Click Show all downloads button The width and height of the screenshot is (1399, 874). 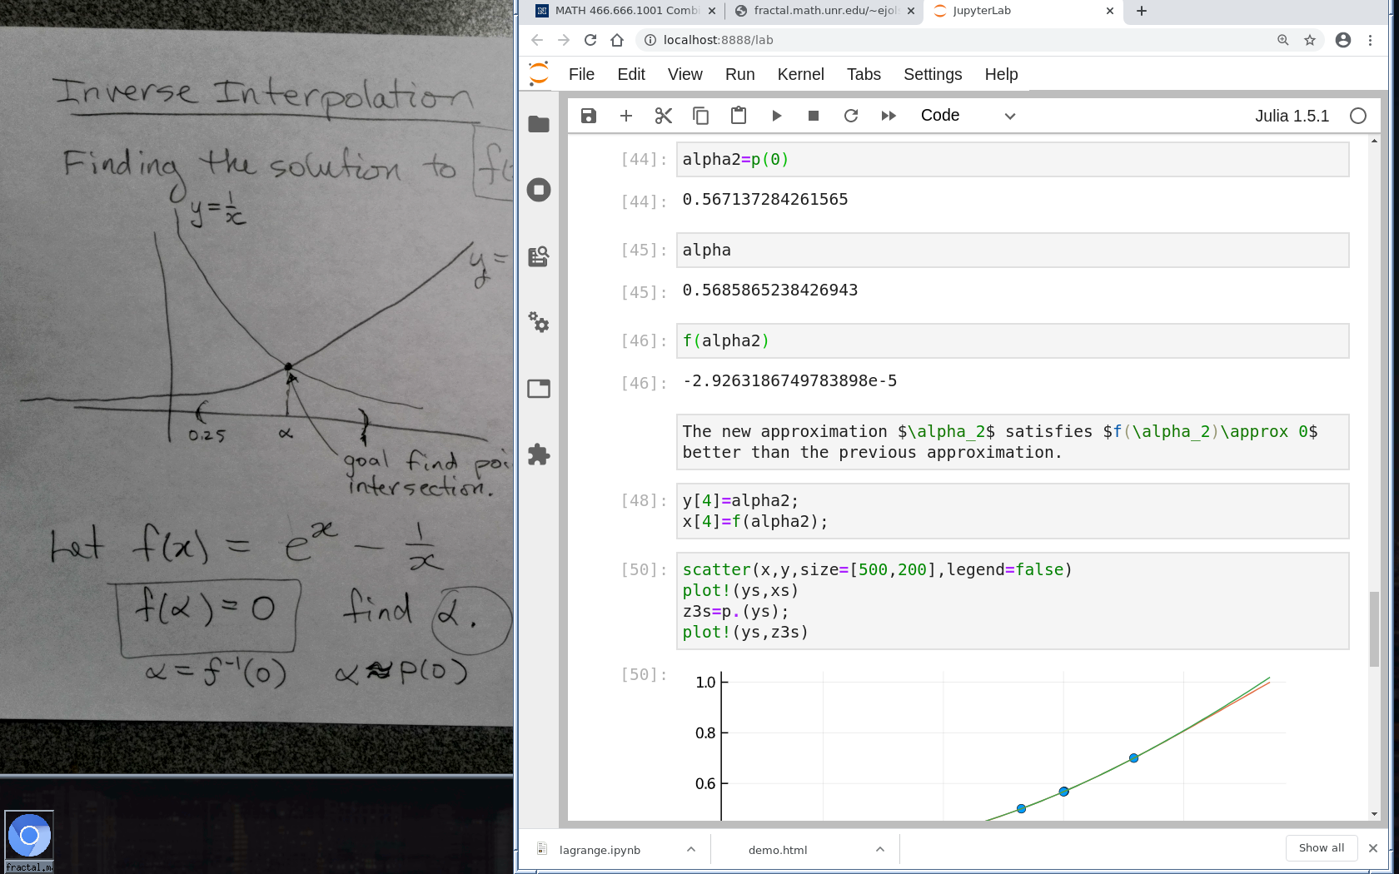coord(1322,847)
